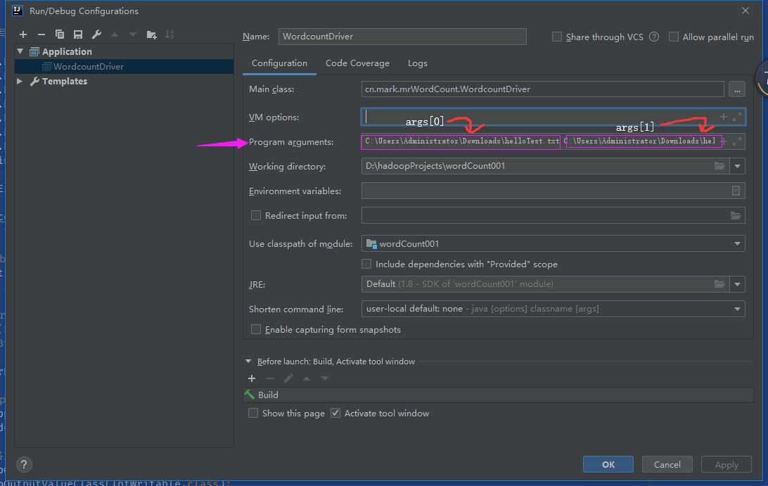Insert macro plus icon in VM options
The width and height of the screenshot is (768, 486).
[x=724, y=117]
